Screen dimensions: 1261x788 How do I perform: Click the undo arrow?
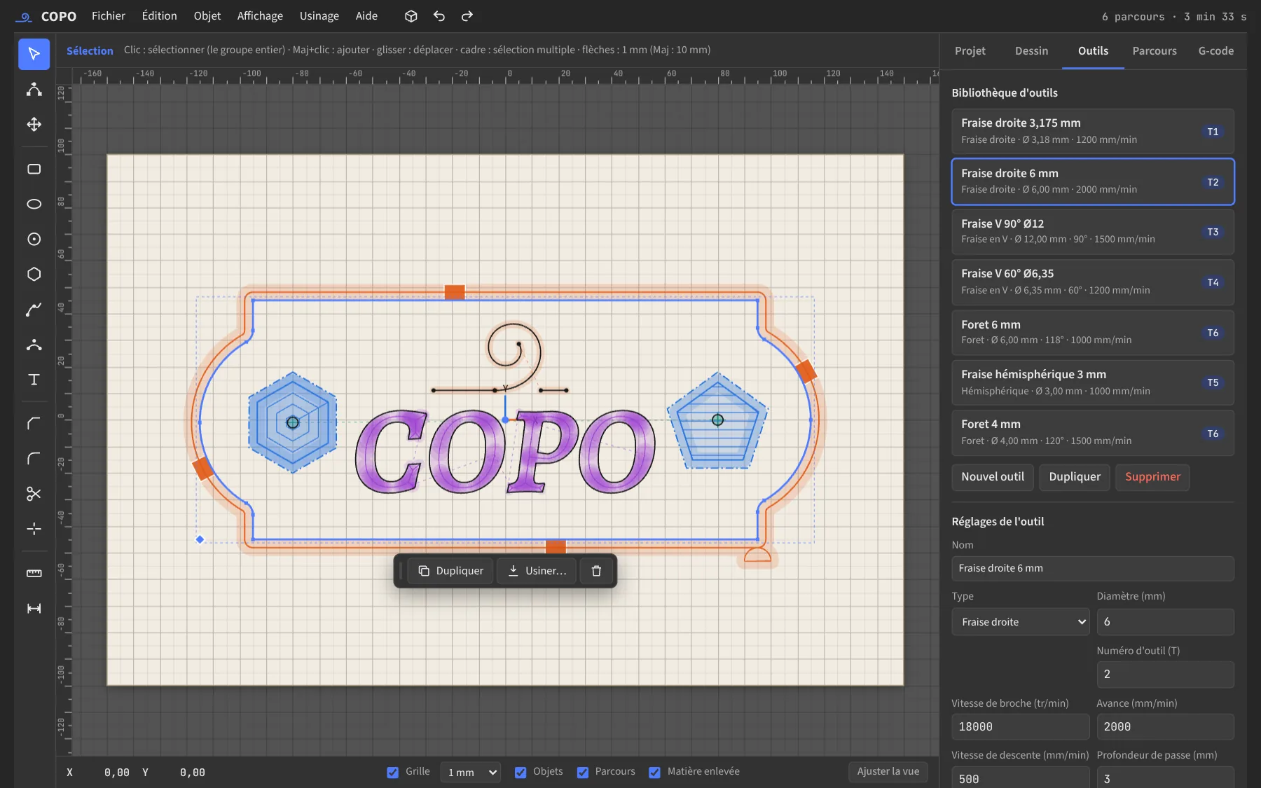click(x=439, y=16)
